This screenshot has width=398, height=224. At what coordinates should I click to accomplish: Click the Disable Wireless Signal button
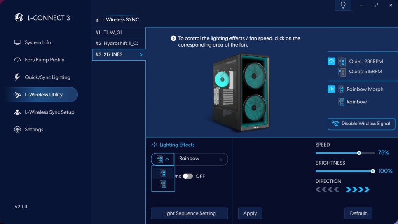click(x=361, y=124)
